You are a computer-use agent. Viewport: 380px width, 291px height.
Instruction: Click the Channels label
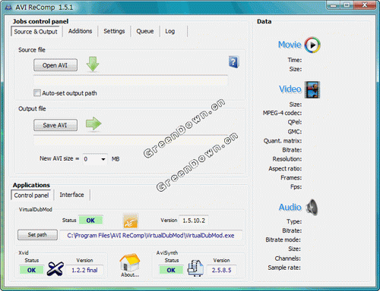click(x=287, y=258)
